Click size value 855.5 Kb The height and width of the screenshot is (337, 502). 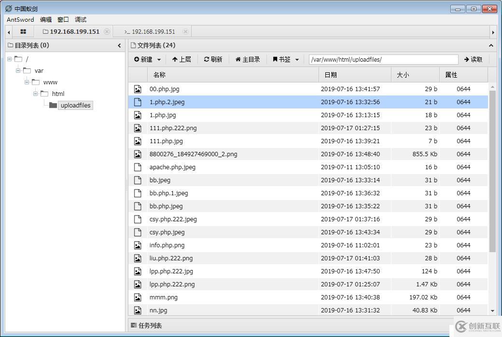[424, 154]
